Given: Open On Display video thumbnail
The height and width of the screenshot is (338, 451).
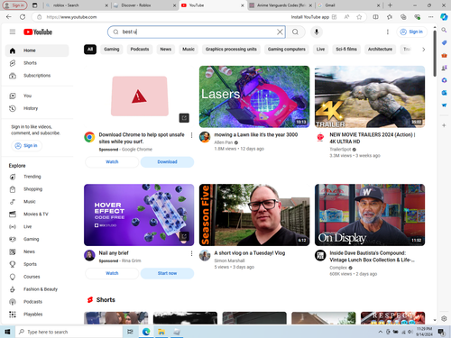Looking at the screenshot, I should coord(370,215).
